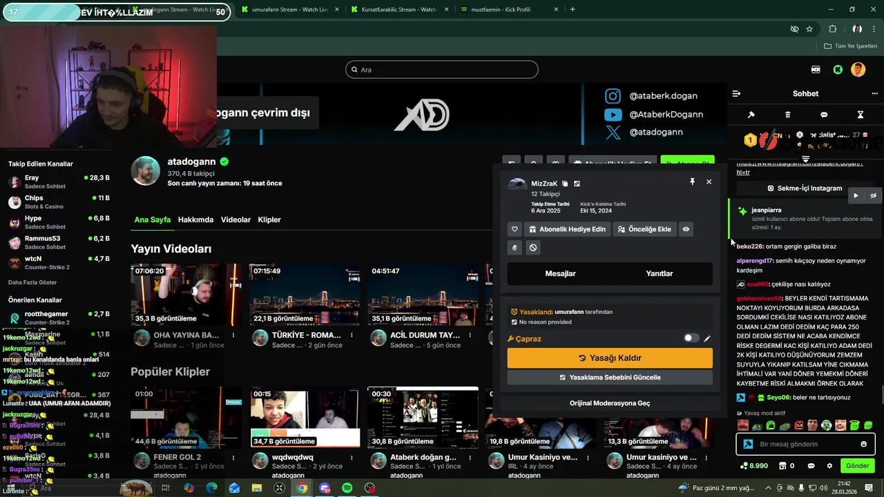Click the creator dashboard camera icon in header
This screenshot has width=884, height=497.
click(x=816, y=70)
